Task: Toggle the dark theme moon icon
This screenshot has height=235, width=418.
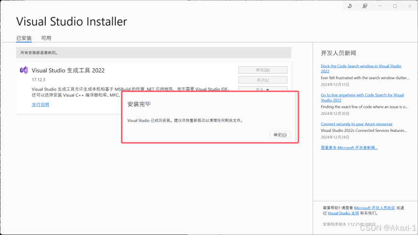Action: pos(349,6)
